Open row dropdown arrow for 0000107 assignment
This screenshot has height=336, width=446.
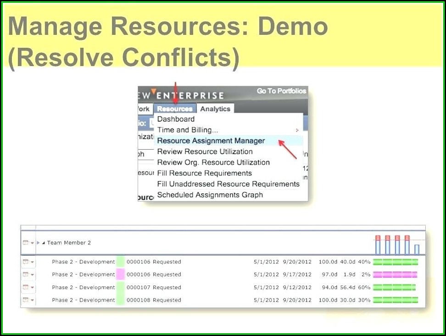tap(32, 288)
